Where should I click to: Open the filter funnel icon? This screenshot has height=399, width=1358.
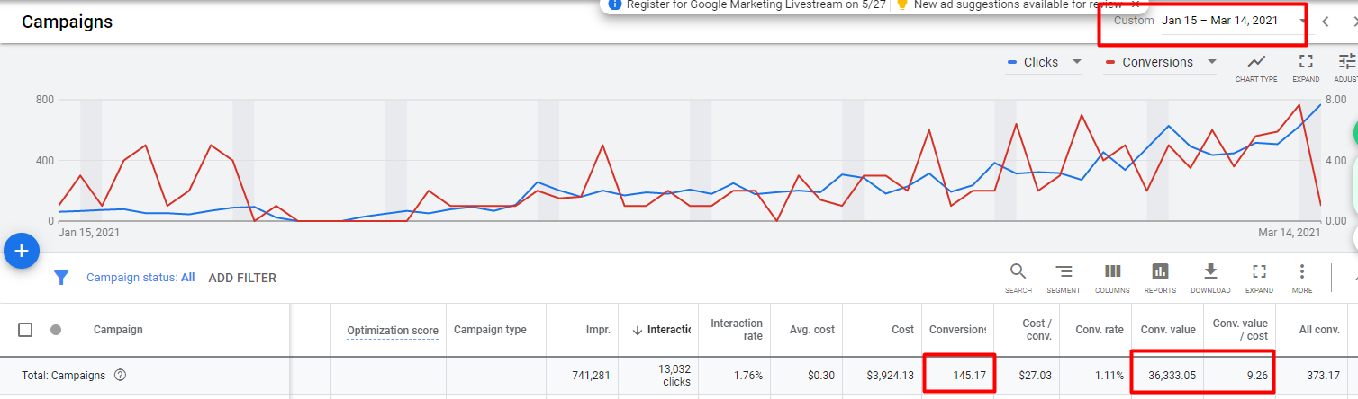click(61, 278)
